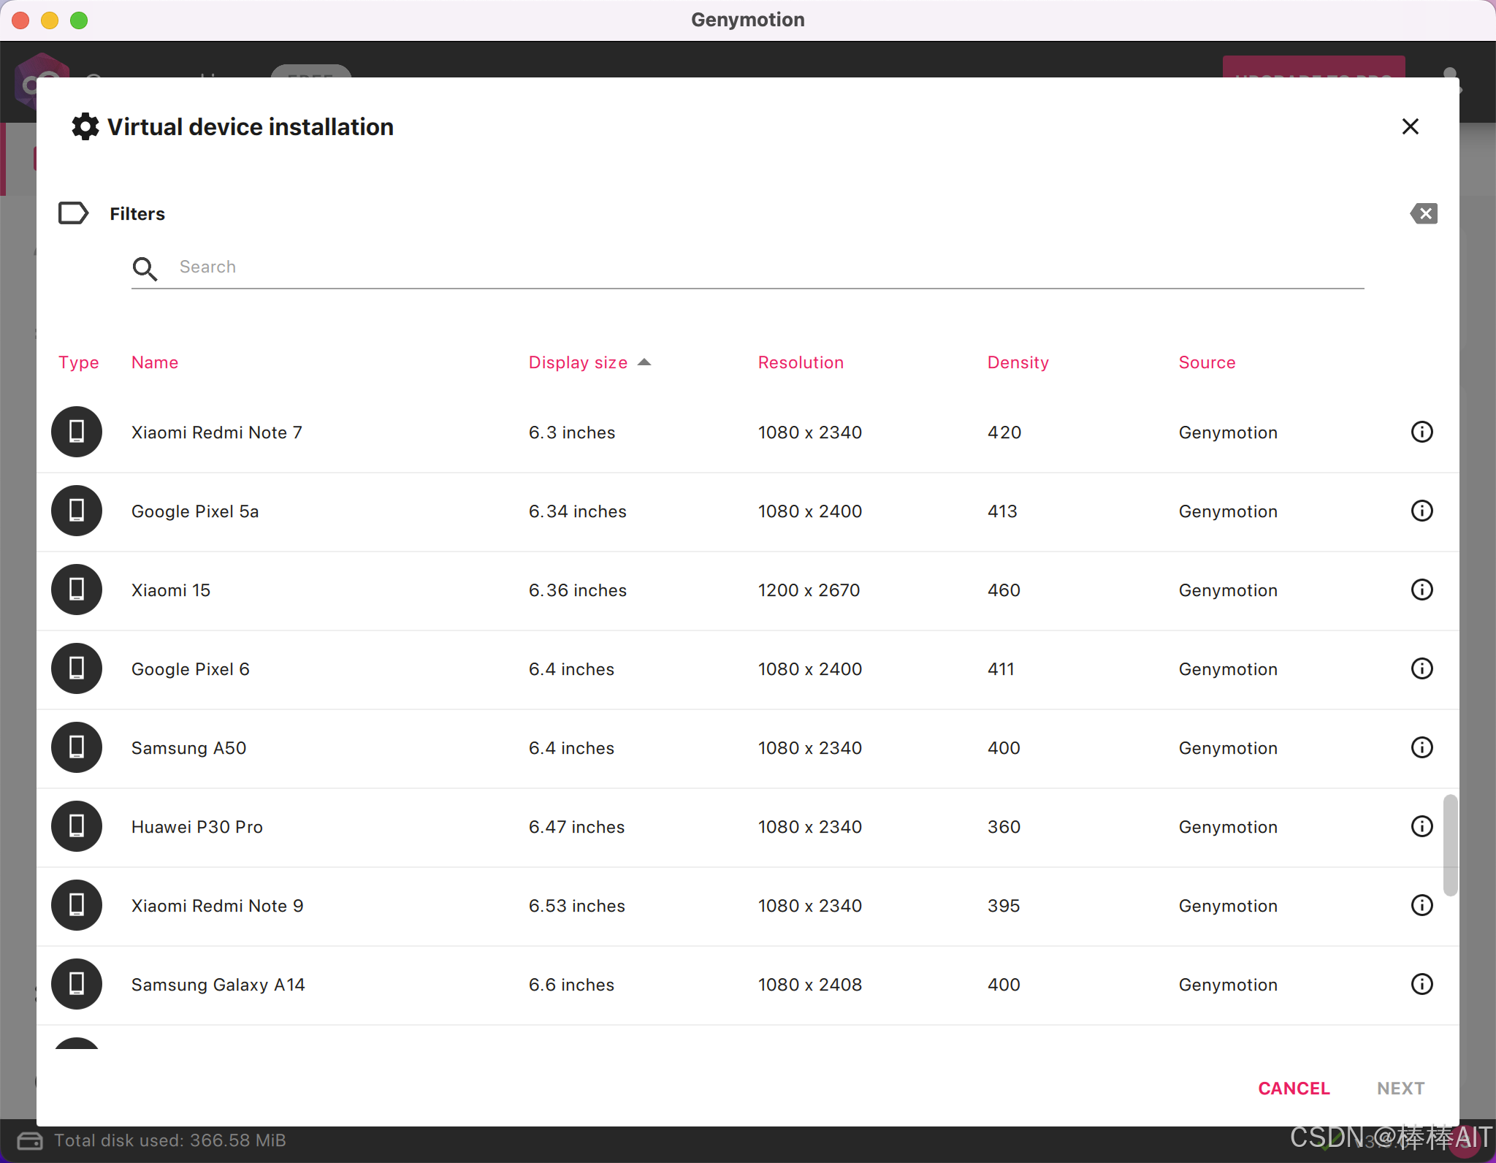Screen dimensions: 1496x1163
Task: Select the Xiaomi Redmi Note 9 device
Action: click(748, 905)
